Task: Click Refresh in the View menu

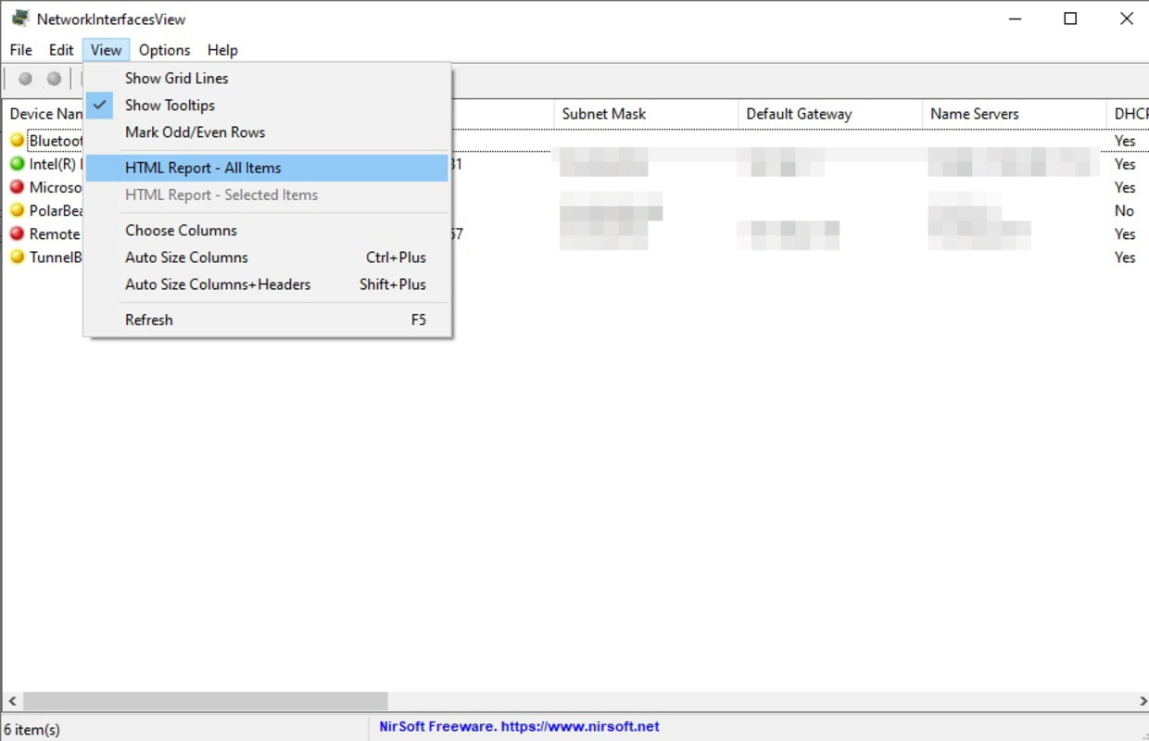Action: (x=267, y=320)
